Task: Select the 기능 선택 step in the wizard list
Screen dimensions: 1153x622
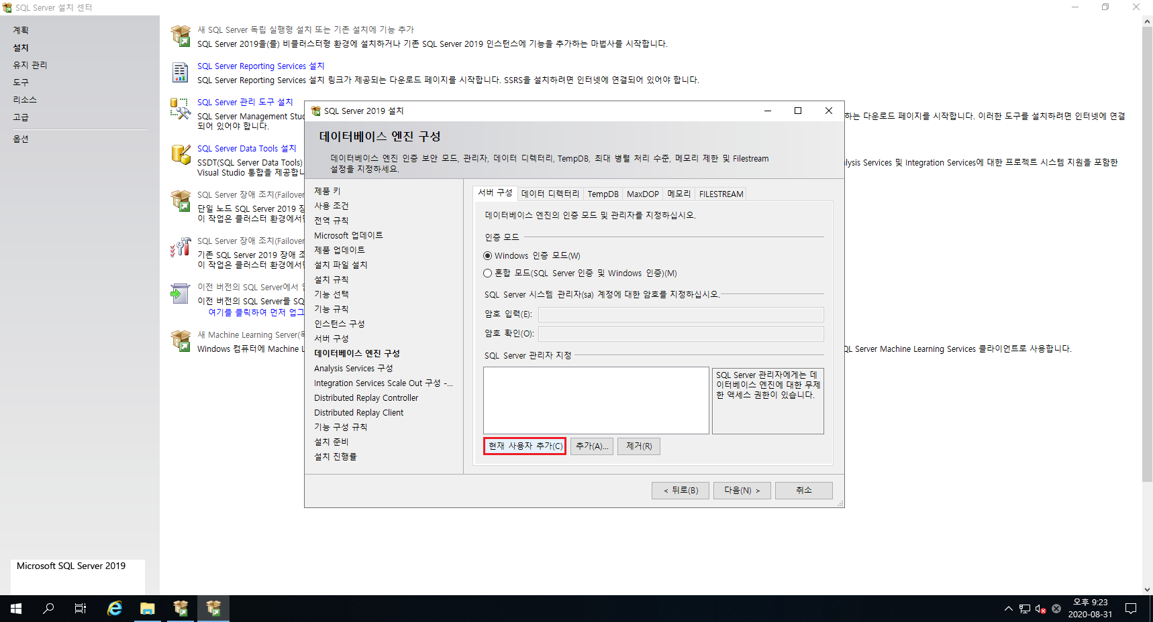Action: point(332,294)
